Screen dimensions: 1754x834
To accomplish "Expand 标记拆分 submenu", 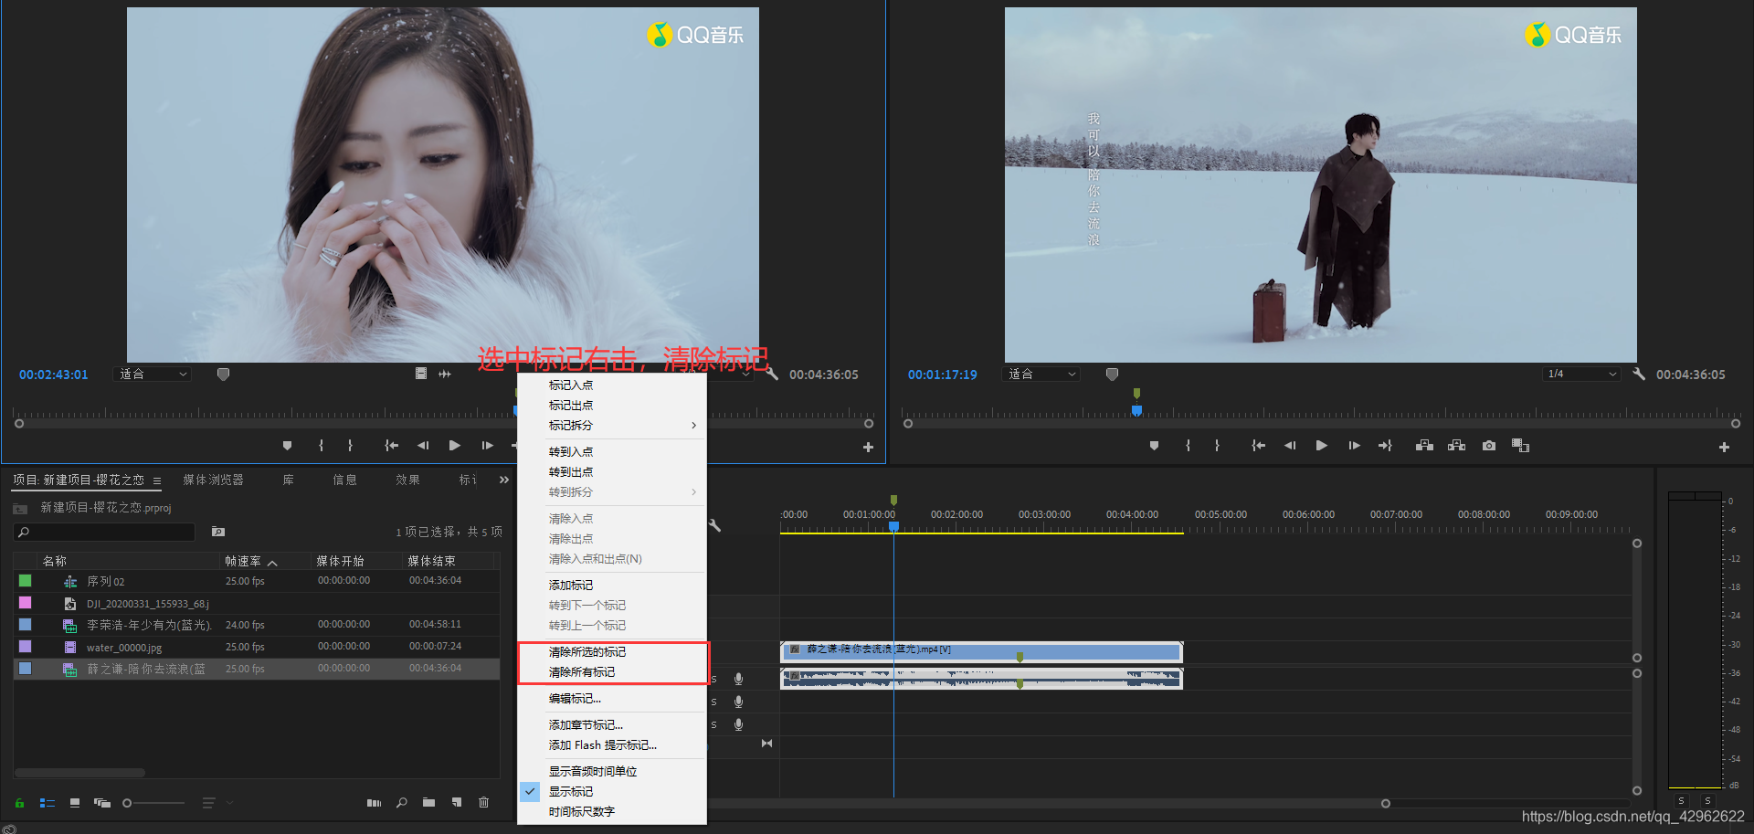I will pyautogui.click(x=612, y=426).
